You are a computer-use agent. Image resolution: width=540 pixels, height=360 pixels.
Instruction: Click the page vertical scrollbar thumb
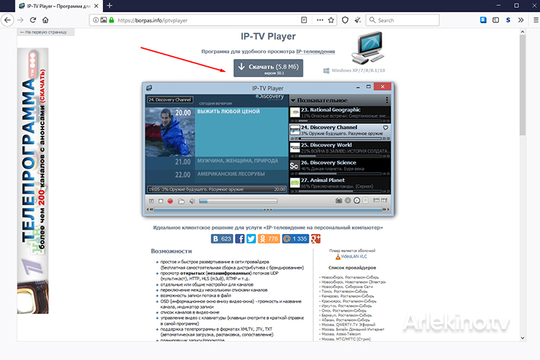[x=523, y=84]
